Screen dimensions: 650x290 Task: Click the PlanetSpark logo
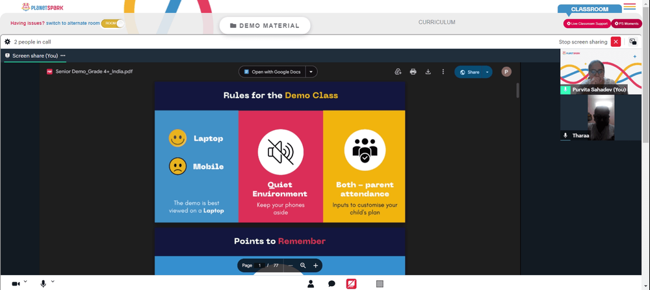[43, 7]
